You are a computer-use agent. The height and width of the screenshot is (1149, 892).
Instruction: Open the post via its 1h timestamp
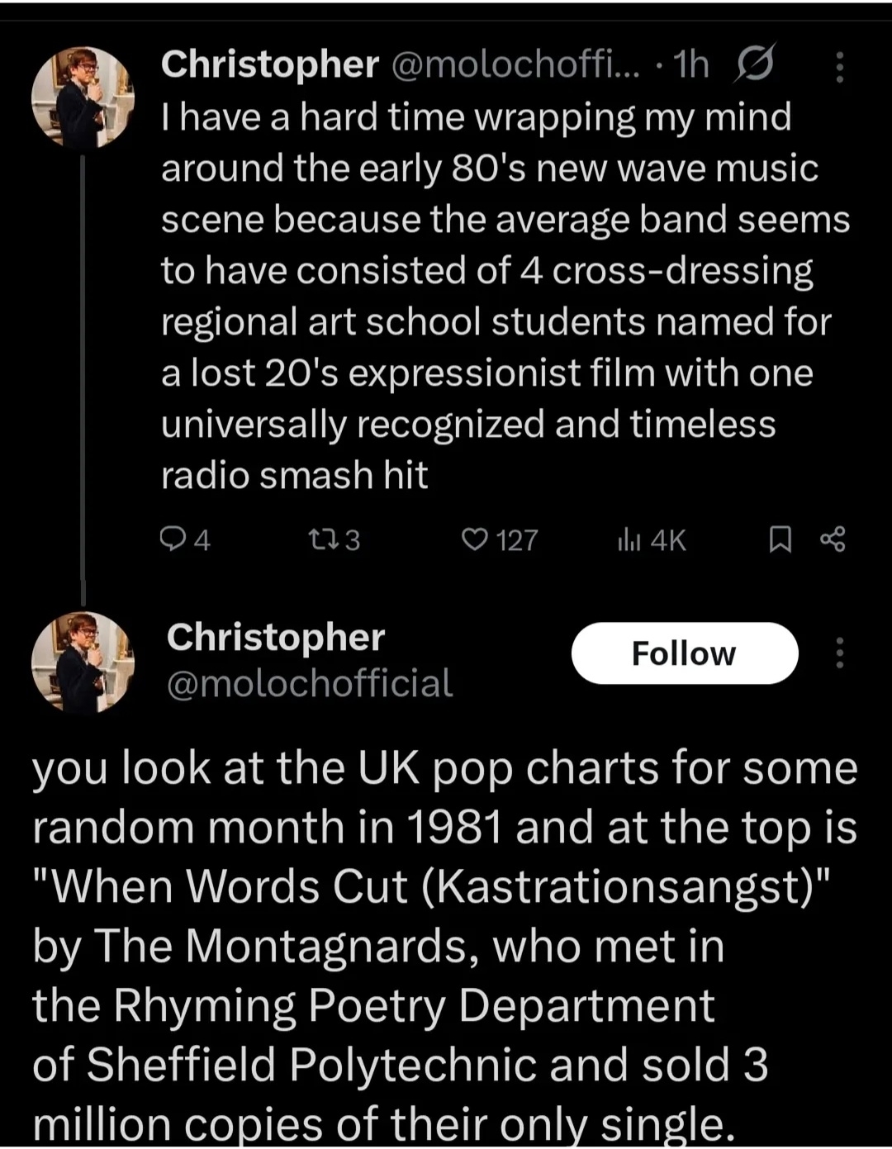coord(691,64)
